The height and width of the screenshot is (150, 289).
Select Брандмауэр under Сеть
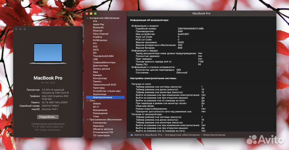click(x=100, y=110)
